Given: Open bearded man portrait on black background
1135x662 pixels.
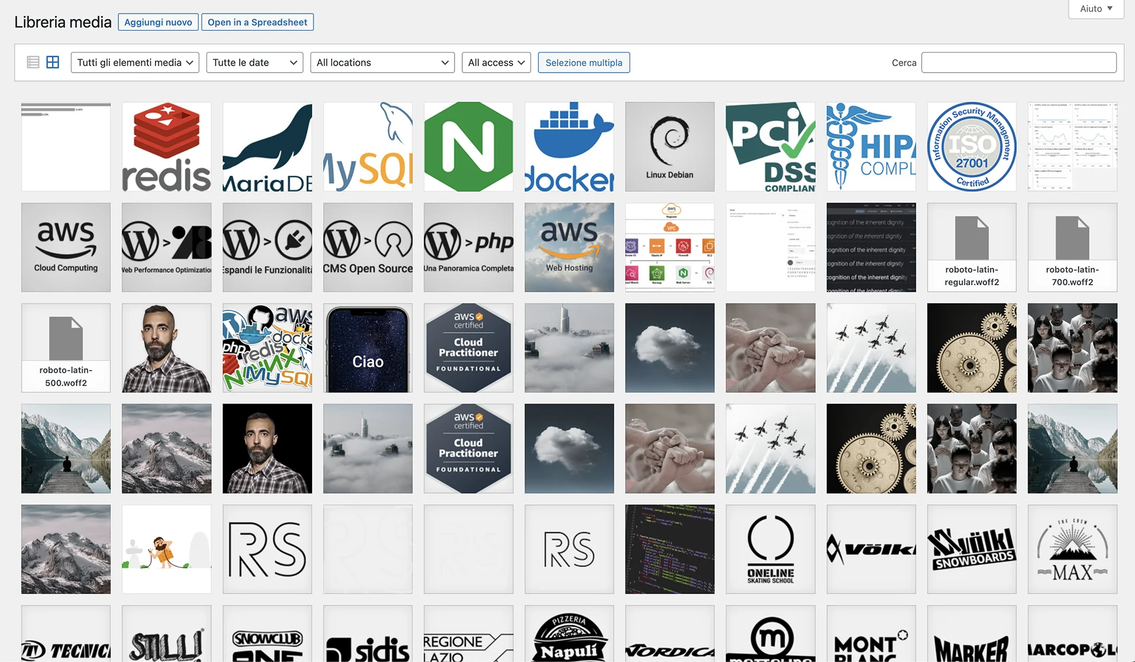Looking at the screenshot, I should (267, 448).
